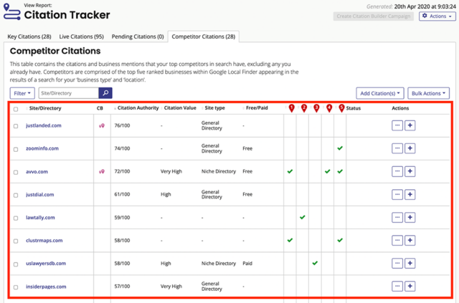Sort by Citation Value column header

[x=180, y=108]
